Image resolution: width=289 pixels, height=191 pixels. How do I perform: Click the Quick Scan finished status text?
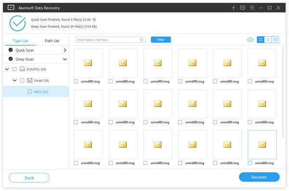point(64,20)
